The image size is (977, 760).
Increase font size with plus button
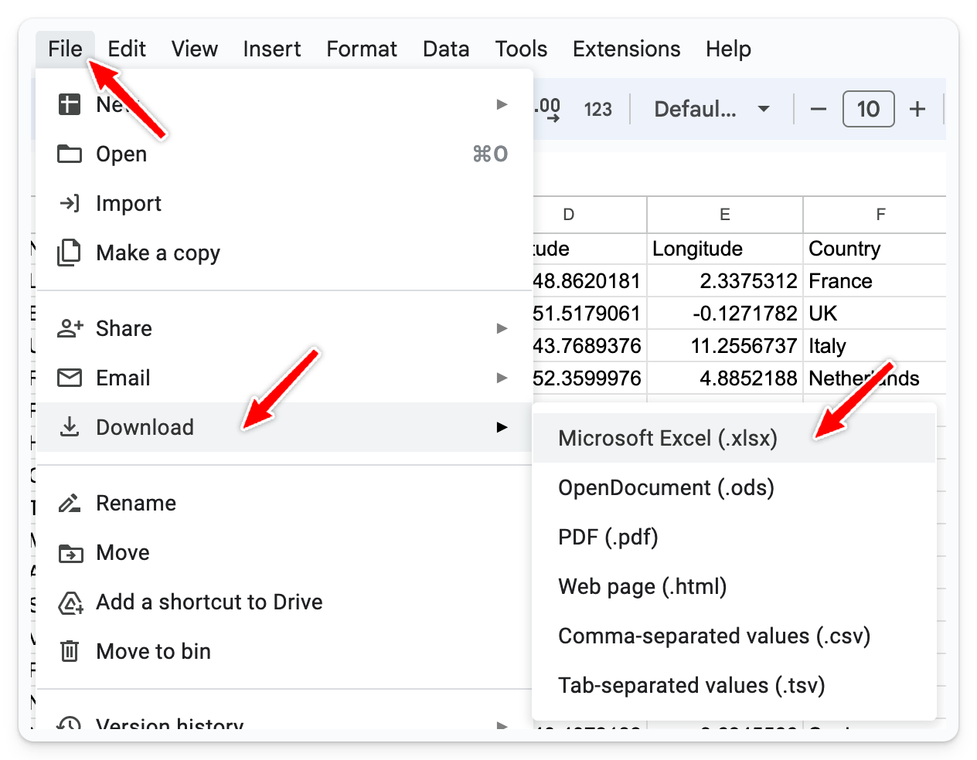click(917, 109)
